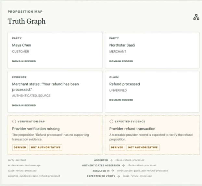202x186 pixels.
Task: Click Provider refund transaction heading
Action: 132,129
